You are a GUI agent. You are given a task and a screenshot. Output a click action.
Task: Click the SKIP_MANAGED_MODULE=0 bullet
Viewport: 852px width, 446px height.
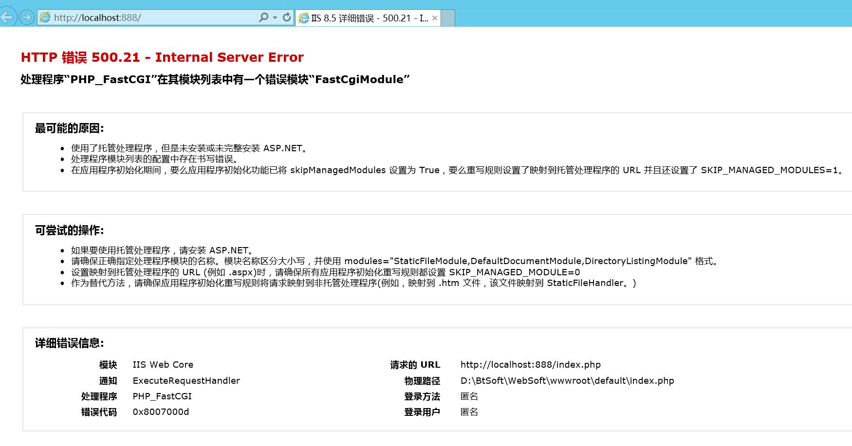[x=326, y=272]
